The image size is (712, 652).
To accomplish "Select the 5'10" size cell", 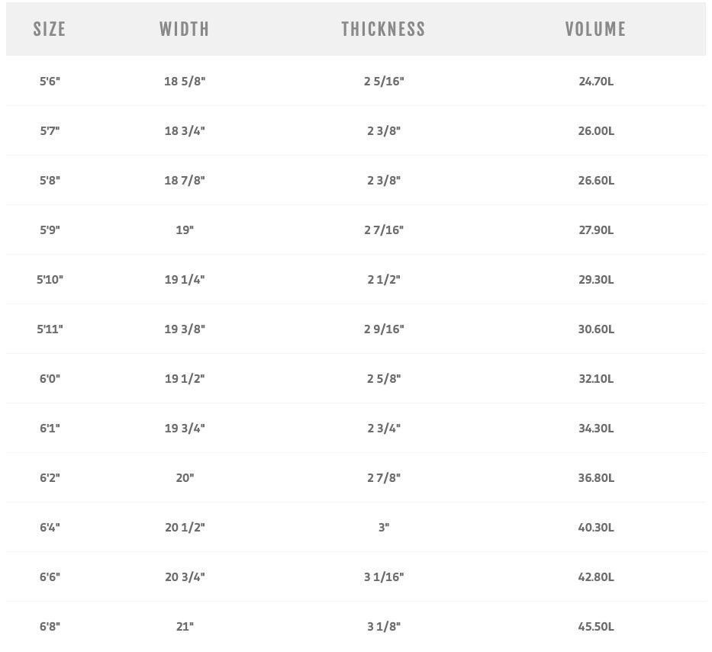I will click(50, 279).
